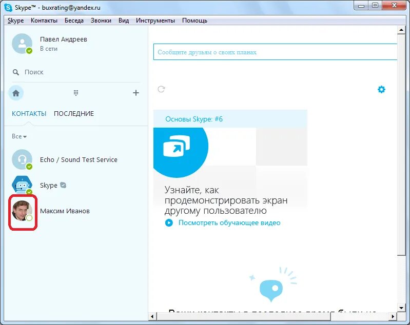
Task: Minimize the Skype window
Action: pyautogui.click(x=361, y=6)
